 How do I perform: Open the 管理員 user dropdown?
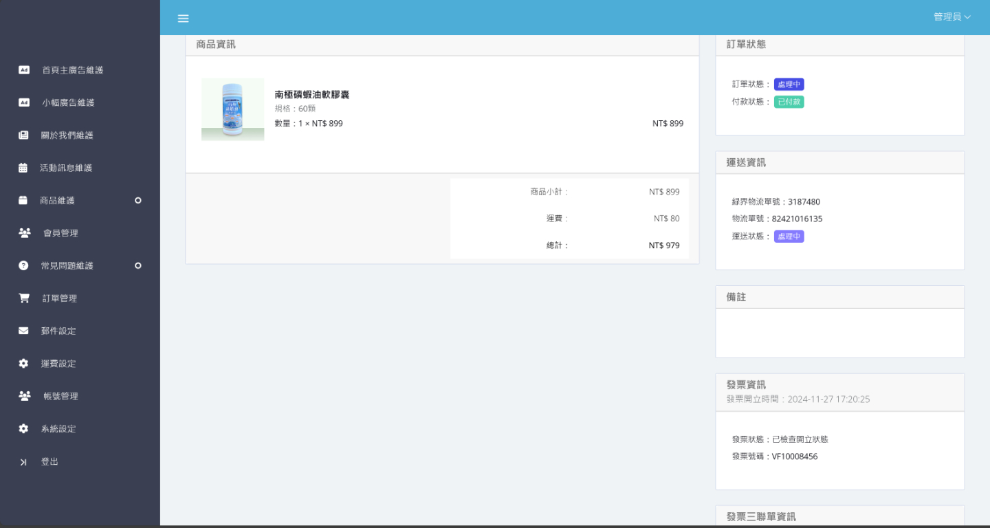(951, 17)
